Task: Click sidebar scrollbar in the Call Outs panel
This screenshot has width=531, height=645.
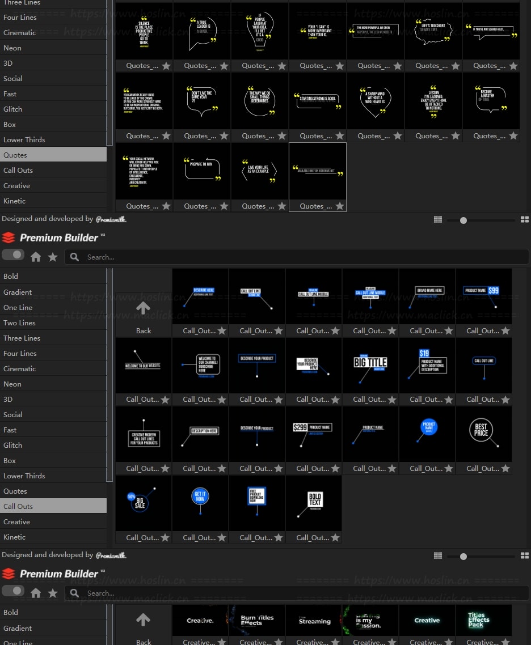Action: (x=109, y=375)
